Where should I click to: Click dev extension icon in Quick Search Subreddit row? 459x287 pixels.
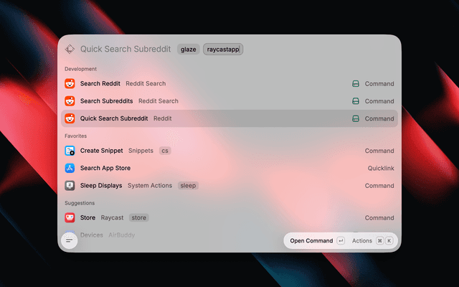tap(356, 118)
